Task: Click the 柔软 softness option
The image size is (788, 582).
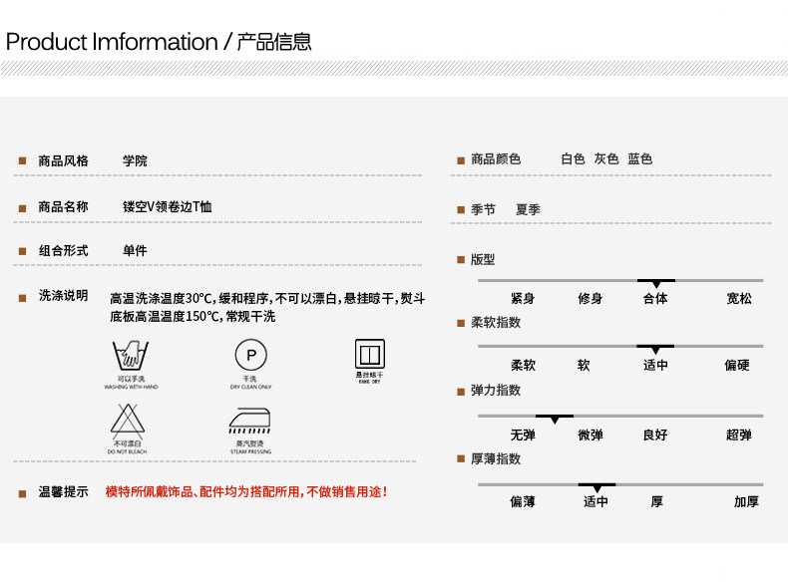Action: [523, 365]
